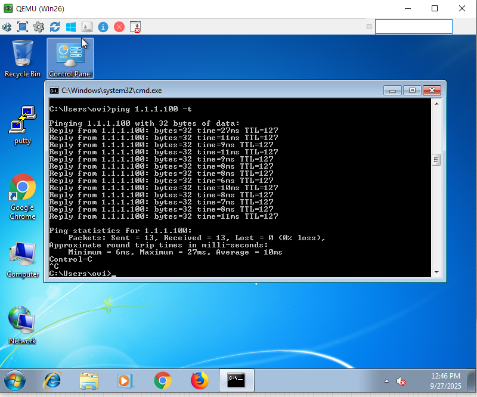Select the Google Chrome desktop shortcut
The width and height of the screenshot is (477, 397).
pos(23,197)
